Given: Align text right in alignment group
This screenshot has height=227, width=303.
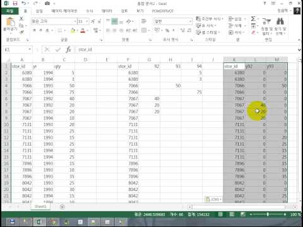Looking at the screenshot, I should [x=121, y=31].
